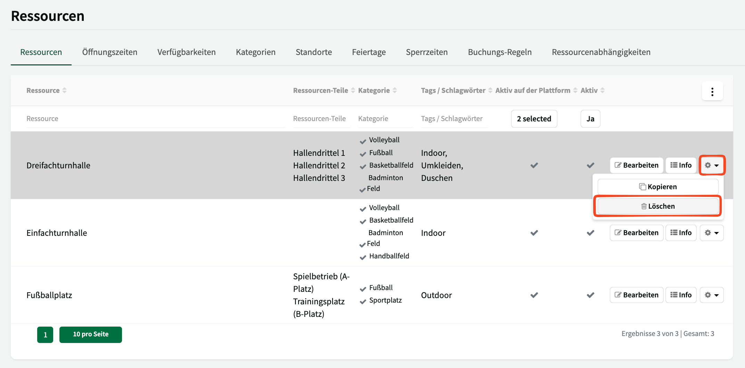Image resolution: width=745 pixels, height=368 pixels.
Task: Open the '2 selected' platform filter dropdown
Action: click(534, 119)
